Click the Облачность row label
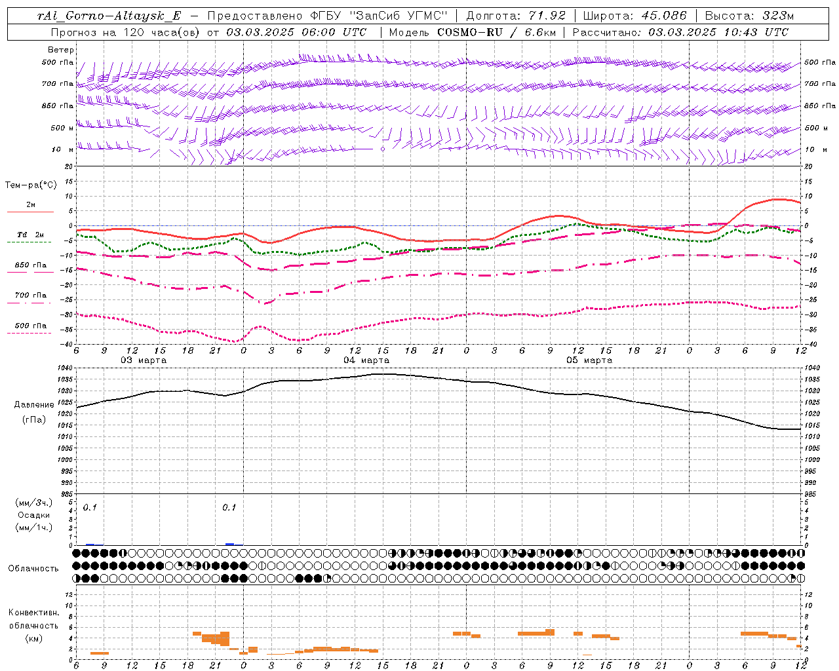Image resolution: width=839 pixels, height=671 pixels. click(33, 569)
